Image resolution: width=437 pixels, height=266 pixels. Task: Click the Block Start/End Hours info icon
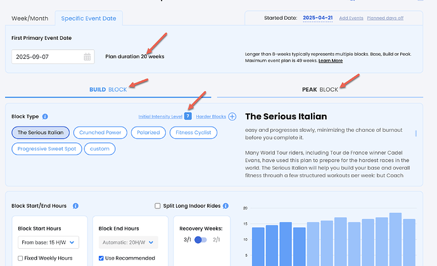[x=75, y=206]
